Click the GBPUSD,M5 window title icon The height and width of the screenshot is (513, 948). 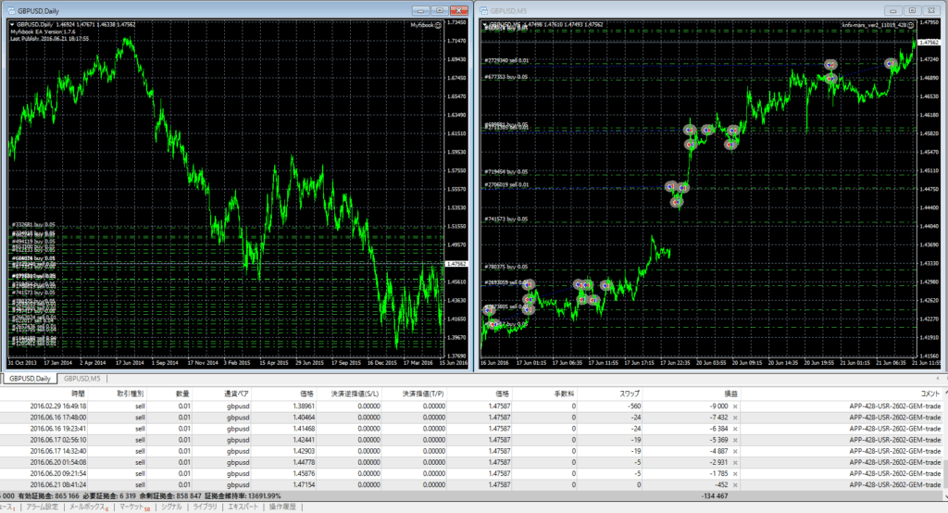(x=483, y=8)
